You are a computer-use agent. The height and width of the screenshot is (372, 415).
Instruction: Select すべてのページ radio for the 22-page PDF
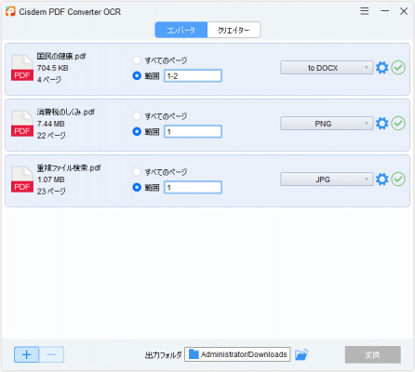click(x=137, y=115)
